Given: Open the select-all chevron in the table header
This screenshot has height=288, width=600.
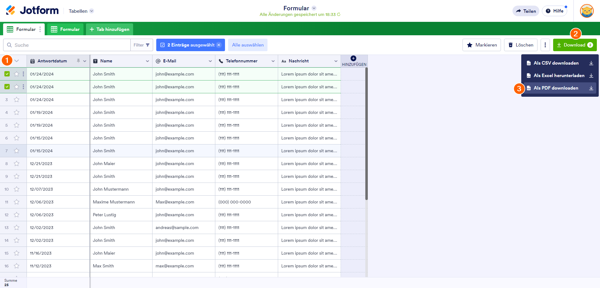Looking at the screenshot, I should (x=17, y=61).
